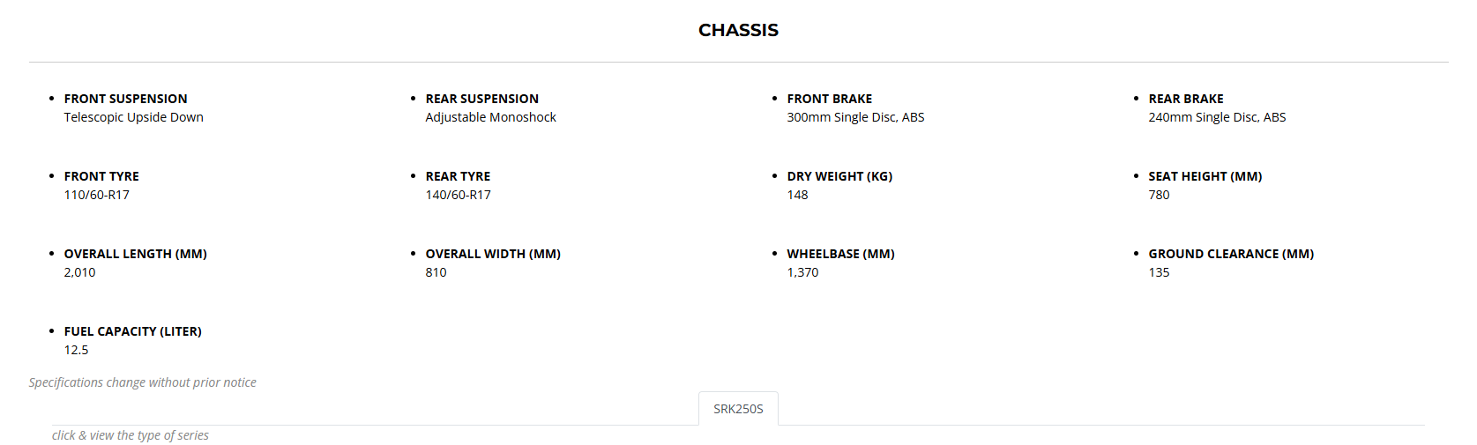Click the Overall Length (MM) label
This screenshot has height=445, width=1477.
pyautogui.click(x=135, y=254)
